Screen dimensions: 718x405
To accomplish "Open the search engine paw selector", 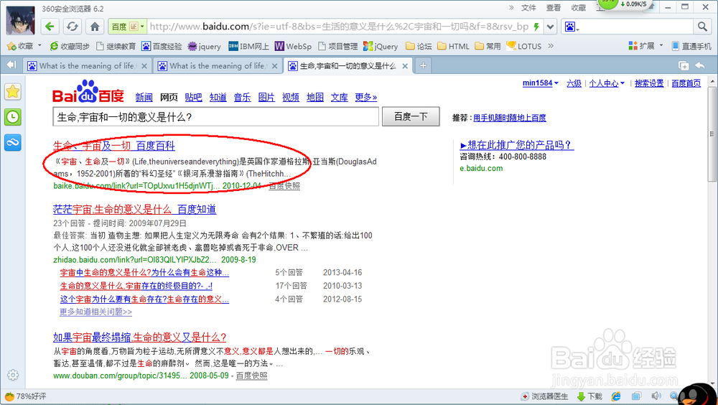I will pyautogui.click(x=571, y=27).
